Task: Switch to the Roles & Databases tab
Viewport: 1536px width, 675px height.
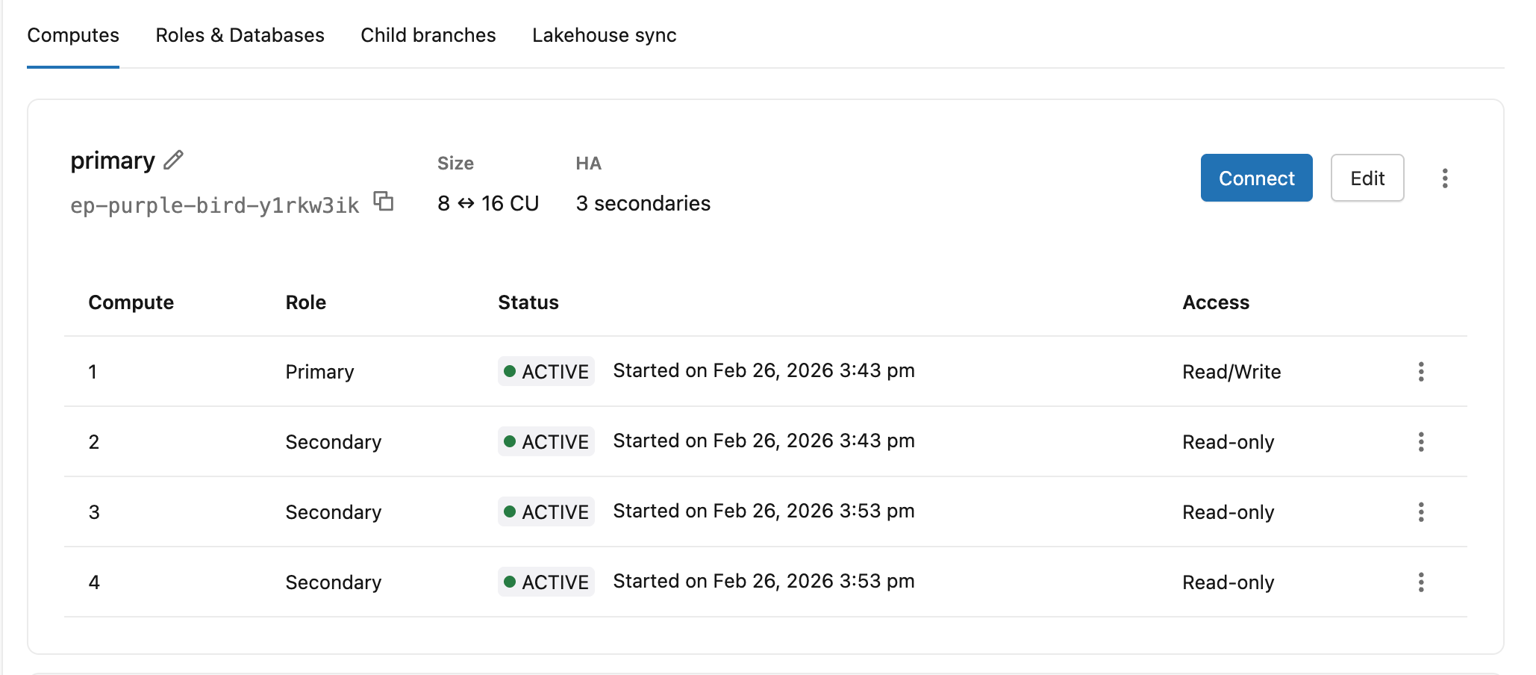Action: 240,34
